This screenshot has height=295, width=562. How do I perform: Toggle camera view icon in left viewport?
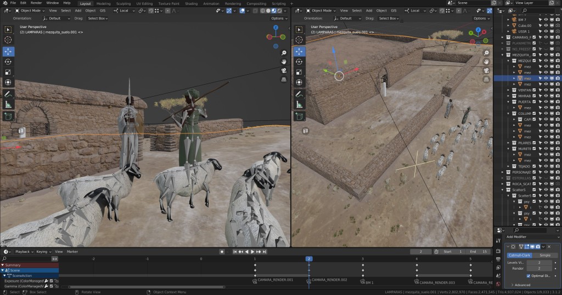(x=284, y=70)
